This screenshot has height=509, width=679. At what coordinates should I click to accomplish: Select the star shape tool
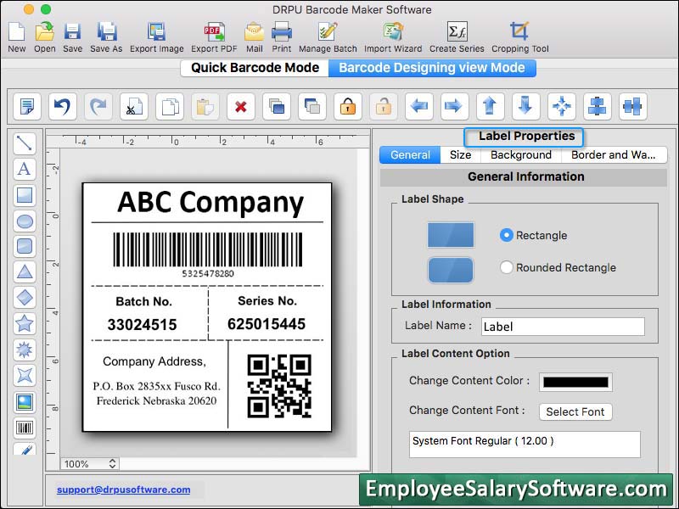[24, 323]
